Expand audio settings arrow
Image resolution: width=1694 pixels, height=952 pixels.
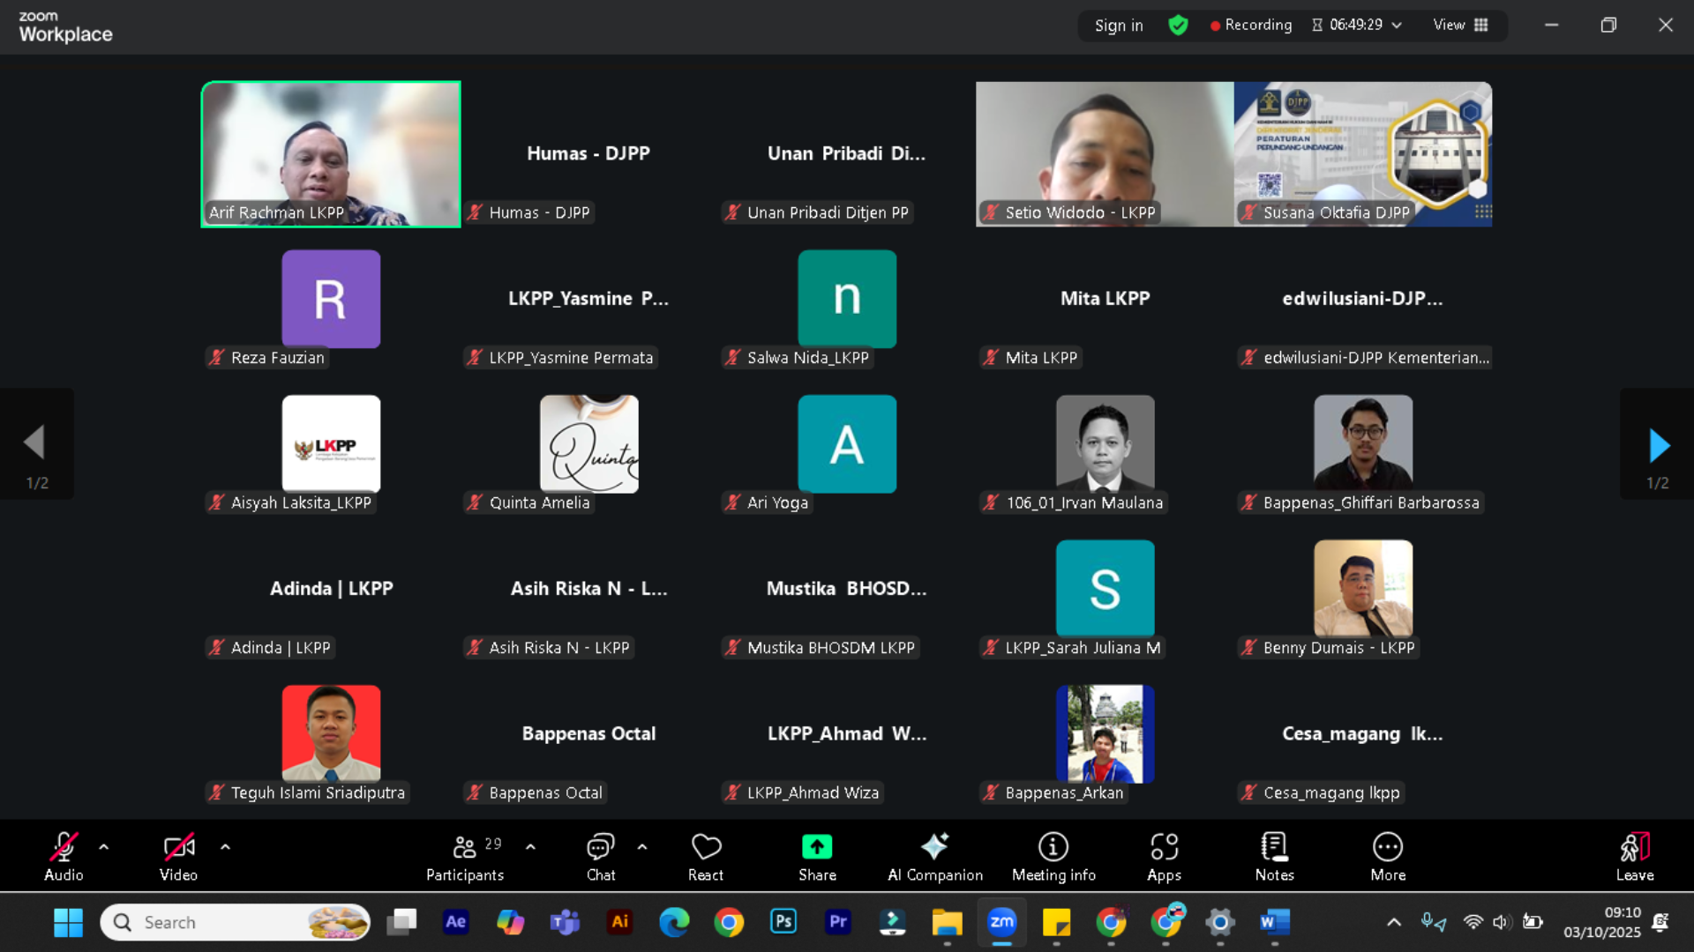(x=104, y=847)
